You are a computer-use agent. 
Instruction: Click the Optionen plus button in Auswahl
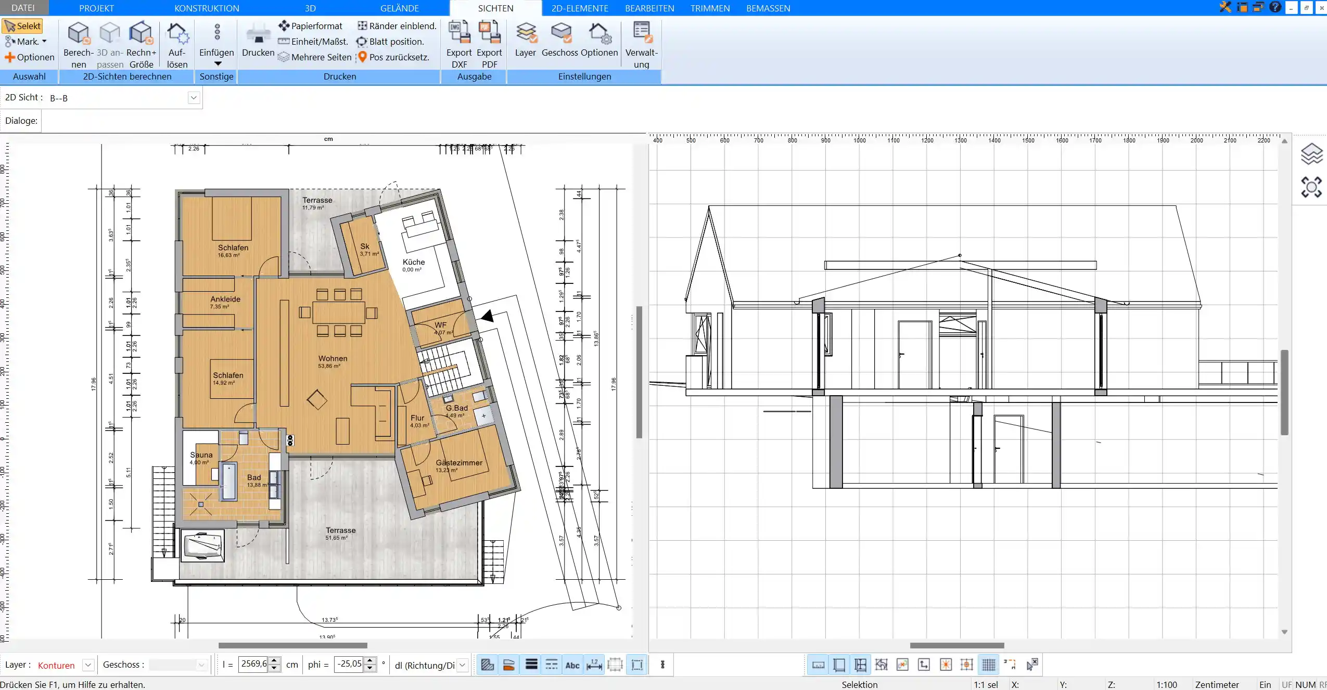tap(29, 57)
